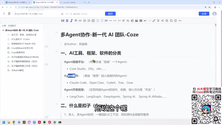222x125 pixels.
Task: Open Chrome from the taskbar
Action: click(14, 122)
